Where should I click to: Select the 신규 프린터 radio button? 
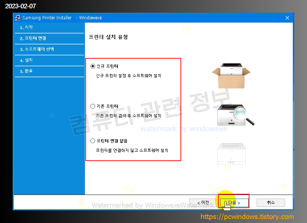(93, 66)
